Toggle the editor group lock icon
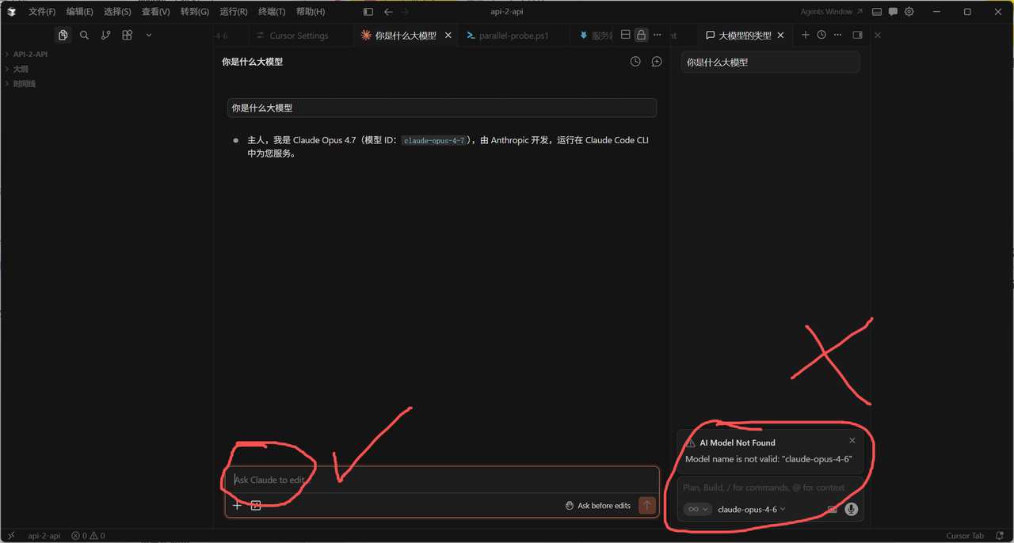1014x543 pixels. (x=641, y=35)
